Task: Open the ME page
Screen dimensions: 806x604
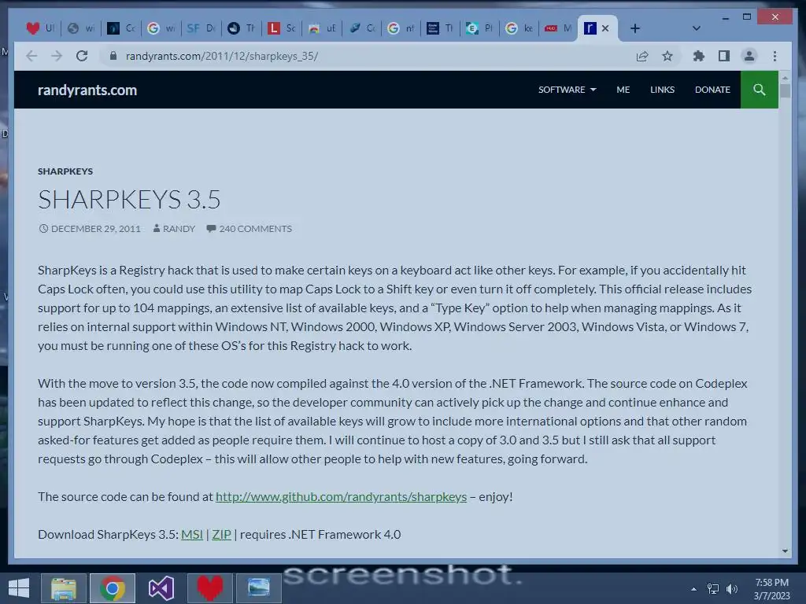Action: [623, 90]
